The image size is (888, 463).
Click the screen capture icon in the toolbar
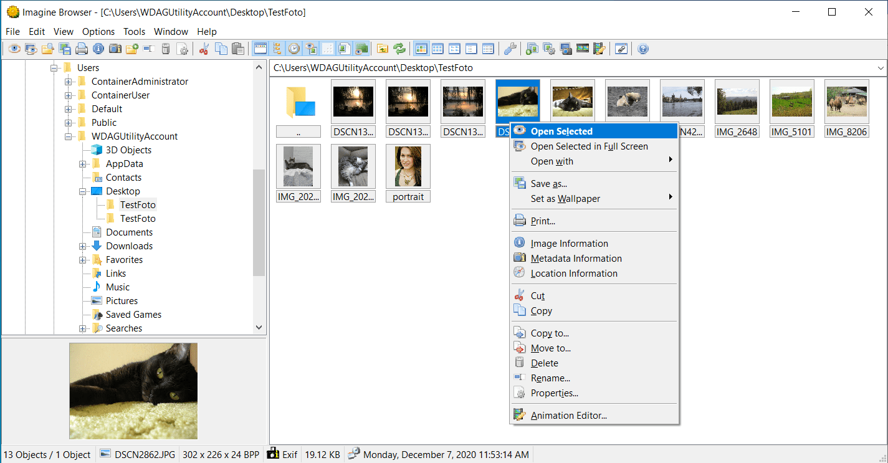pyautogui.click(x=566, y=49)
